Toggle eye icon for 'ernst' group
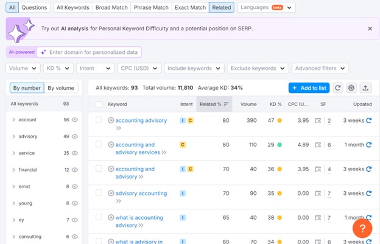Image resolution: width=380 pixels, height=244 pixels. [75, 186]
